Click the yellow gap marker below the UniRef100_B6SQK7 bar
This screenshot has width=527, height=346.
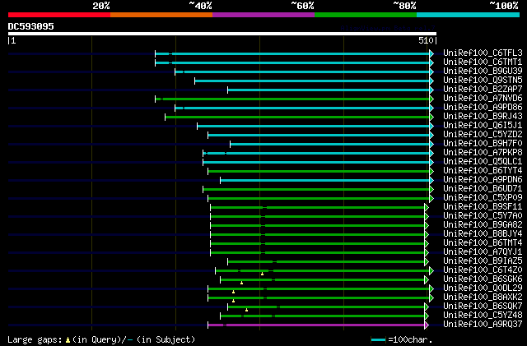point(246,311)
